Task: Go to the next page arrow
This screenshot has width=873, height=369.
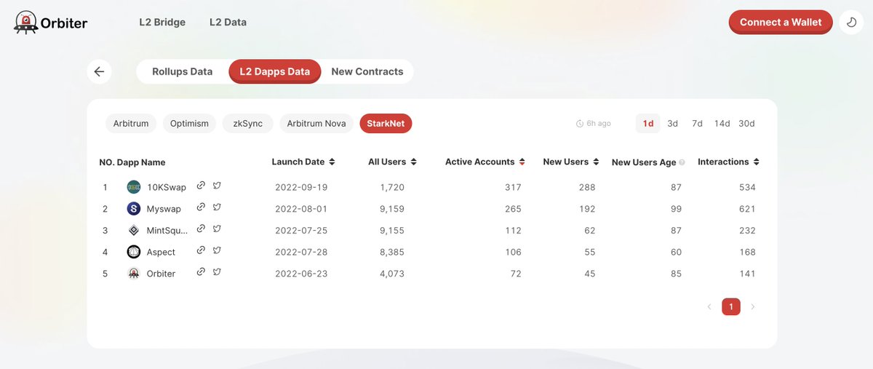Action: (x=753, y=307)
